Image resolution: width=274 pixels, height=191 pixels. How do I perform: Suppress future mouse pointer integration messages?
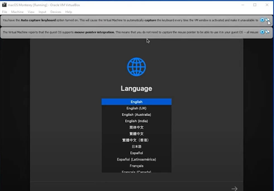click(268, 32)
